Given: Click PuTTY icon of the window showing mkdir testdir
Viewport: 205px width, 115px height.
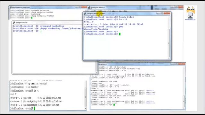Looking at the screenshot, I should (x=89, y=8).
